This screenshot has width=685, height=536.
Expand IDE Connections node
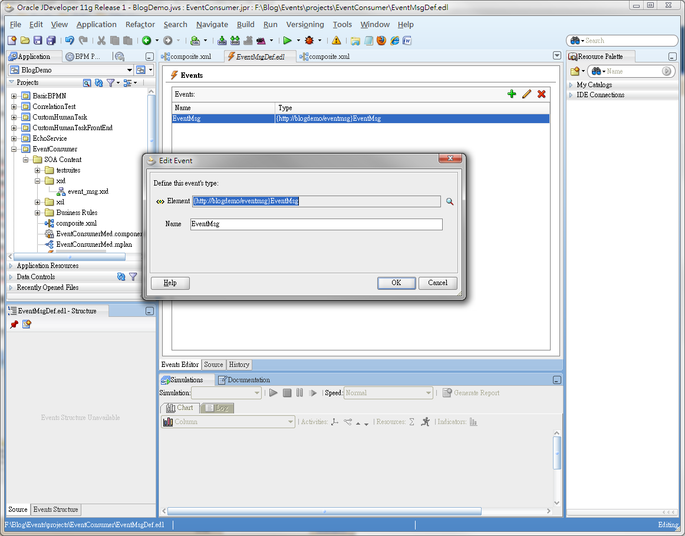point(571,95)
